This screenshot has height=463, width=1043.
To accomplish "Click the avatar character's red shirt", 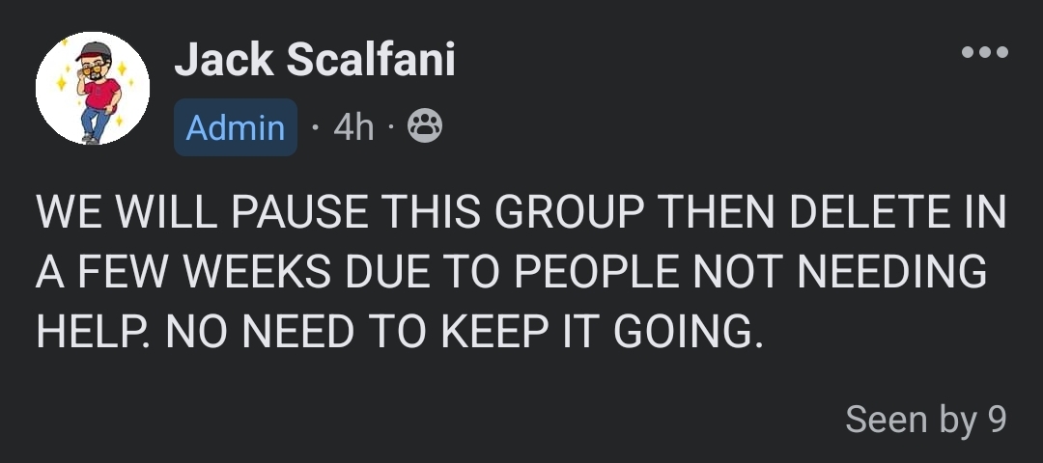I will pos(101,95).
